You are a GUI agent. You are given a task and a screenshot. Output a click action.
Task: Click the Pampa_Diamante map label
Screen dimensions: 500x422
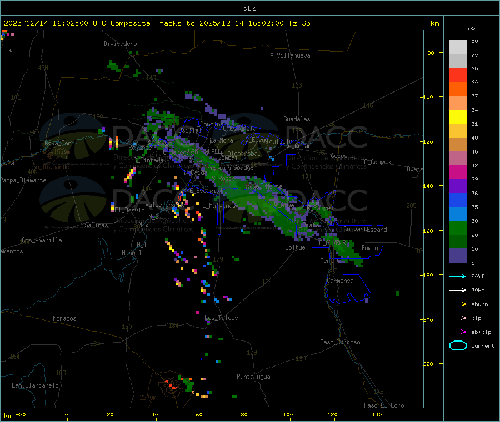[23, 180]
